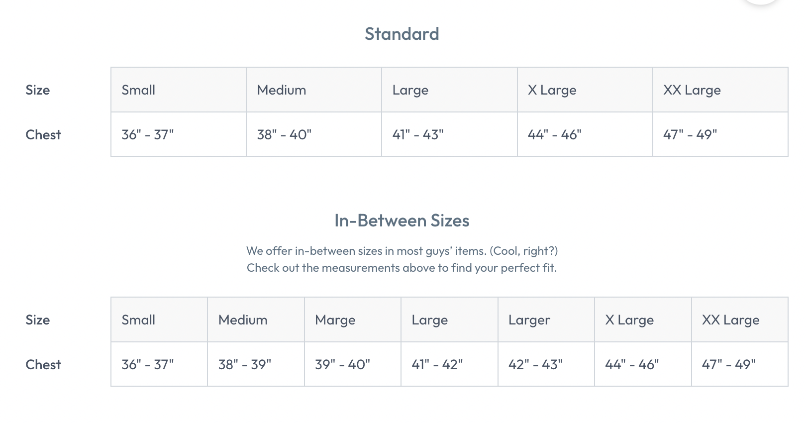This screenshot has width=806, height=423.
Task: Select the Larger size cell
Action: (546, 319)
